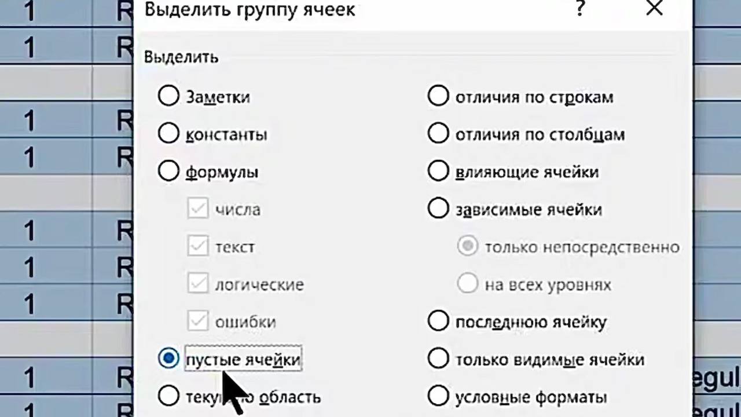
Task: Pick на всех уровнях sub-option
Action: pyautogui.click(x=467, y=284)
